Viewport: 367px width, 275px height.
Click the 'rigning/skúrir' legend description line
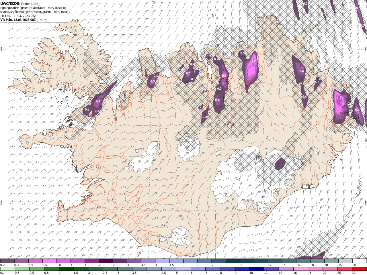pyautogui.click(x=33, y=8)
